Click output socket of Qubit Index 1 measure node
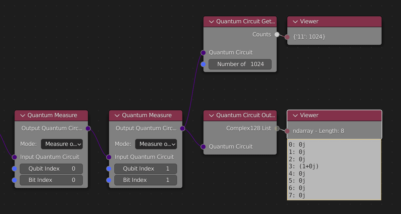Viewport: 401px width, 214px height. tap(182, 129)
